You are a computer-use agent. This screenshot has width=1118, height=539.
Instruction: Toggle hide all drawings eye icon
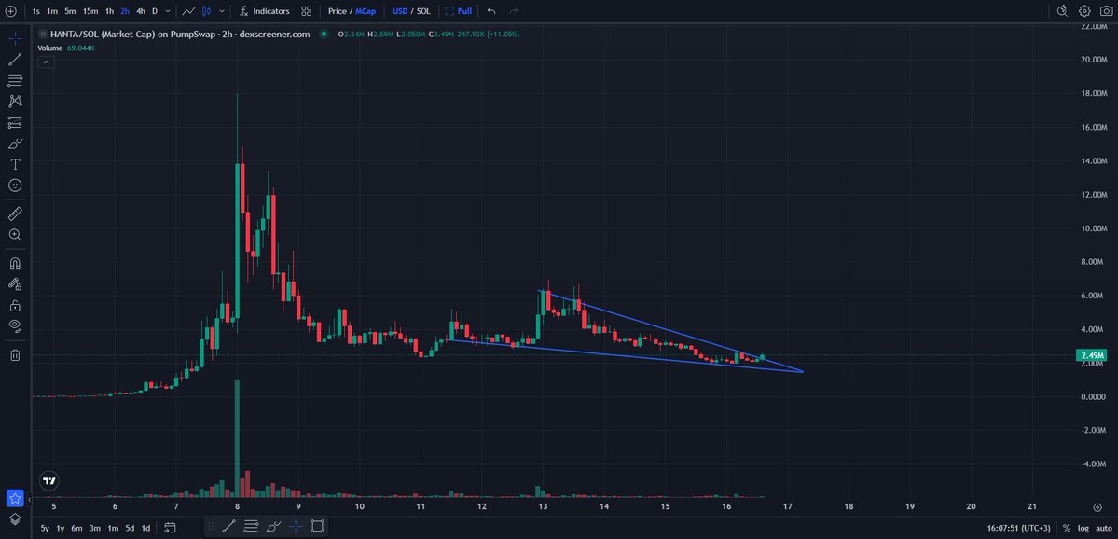[15, 326]
